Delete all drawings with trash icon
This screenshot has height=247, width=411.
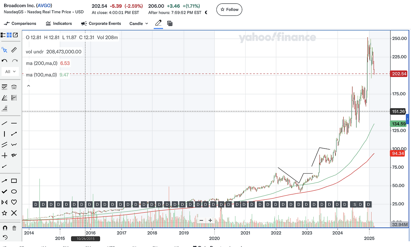coord(14,228)
